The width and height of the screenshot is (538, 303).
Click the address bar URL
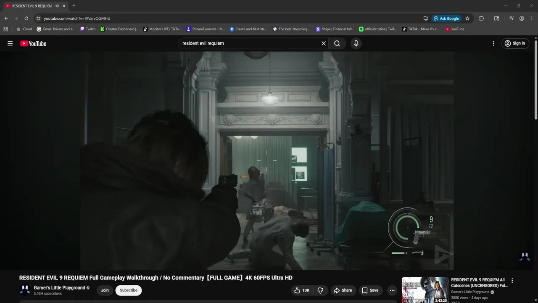[x=77, y=19]
